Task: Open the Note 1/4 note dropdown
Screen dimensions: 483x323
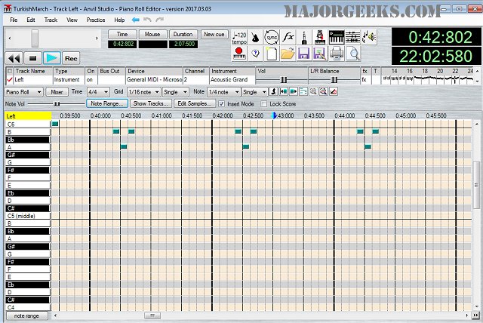Action: click(x=223, y=92)
